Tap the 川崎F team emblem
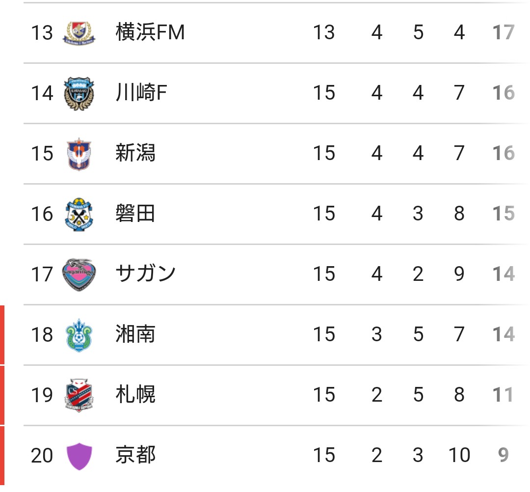The width and height of the screenshot is (530, 492). point(79,94)
